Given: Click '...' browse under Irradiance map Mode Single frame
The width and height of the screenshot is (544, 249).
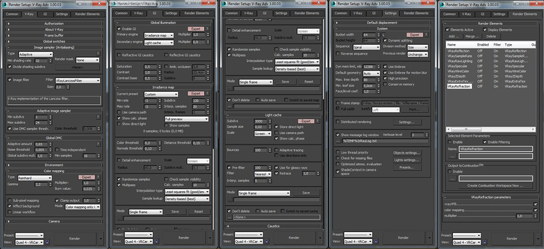Looking at the screenshot, I should coord(120,218).
